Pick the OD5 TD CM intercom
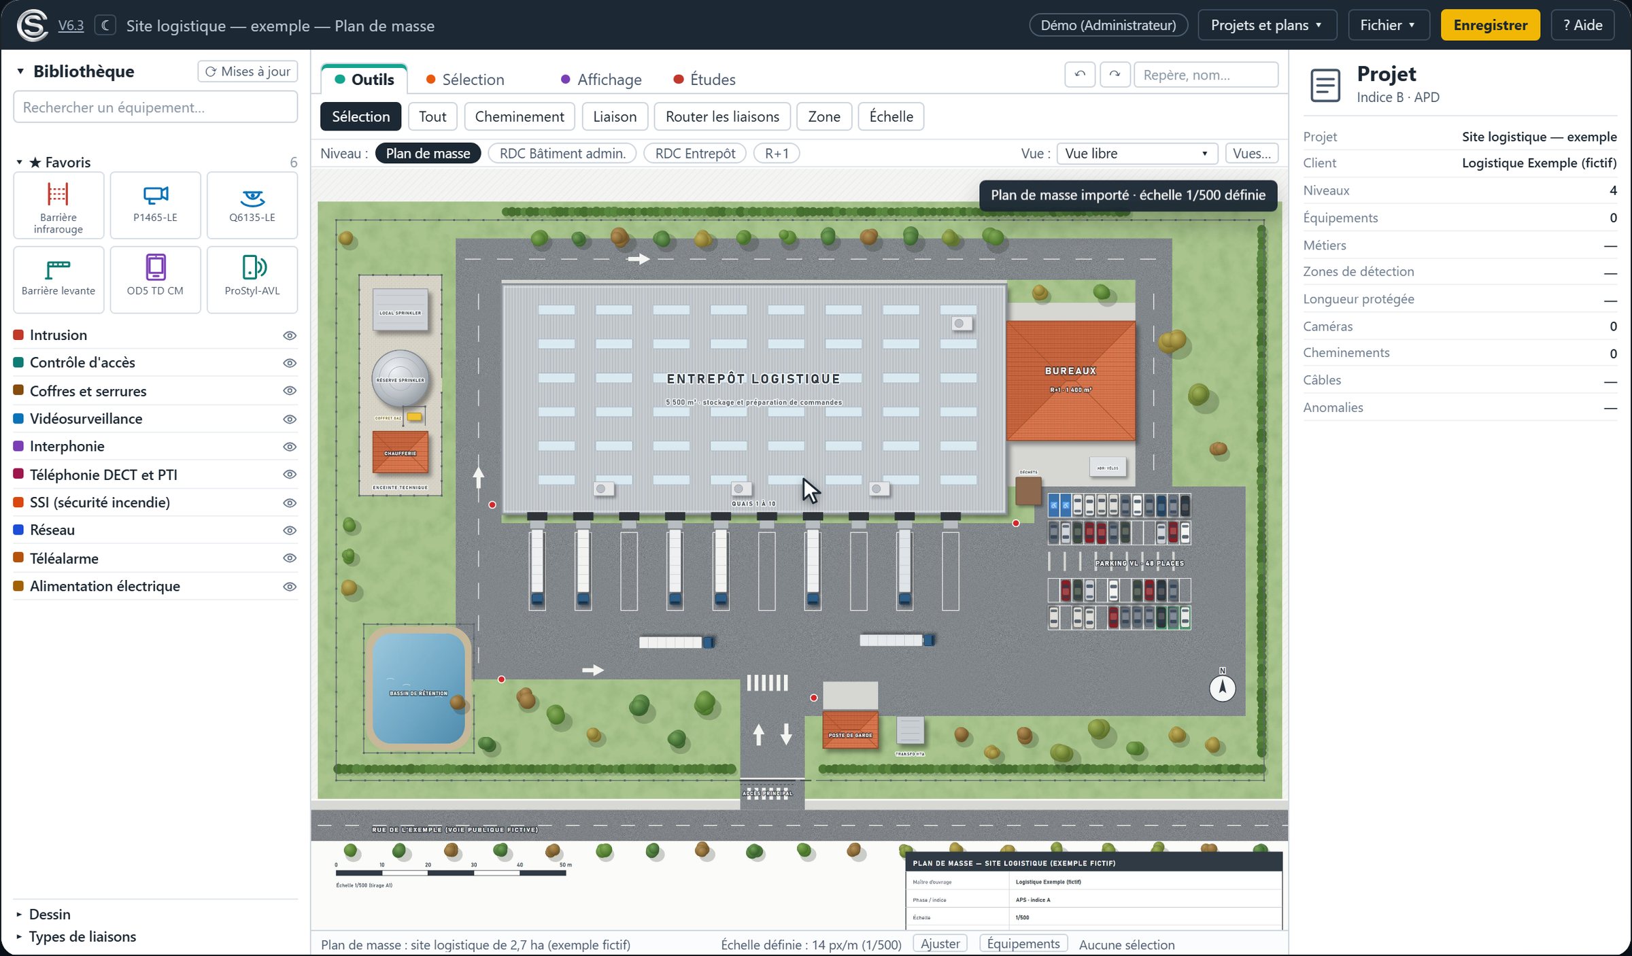Viewport: 1632px width, 956px height. (x=155, y=279)
